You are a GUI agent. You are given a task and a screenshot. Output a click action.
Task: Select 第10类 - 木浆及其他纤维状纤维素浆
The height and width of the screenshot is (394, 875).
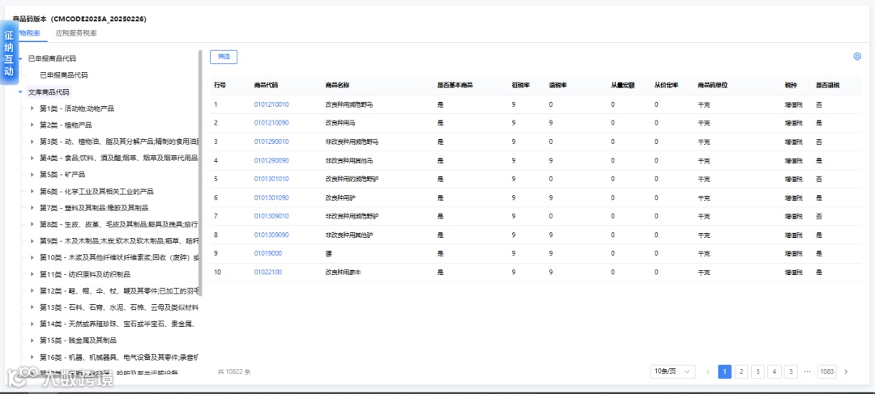pos(119,257)
